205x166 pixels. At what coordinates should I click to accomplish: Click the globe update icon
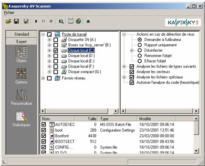(78, 21)
